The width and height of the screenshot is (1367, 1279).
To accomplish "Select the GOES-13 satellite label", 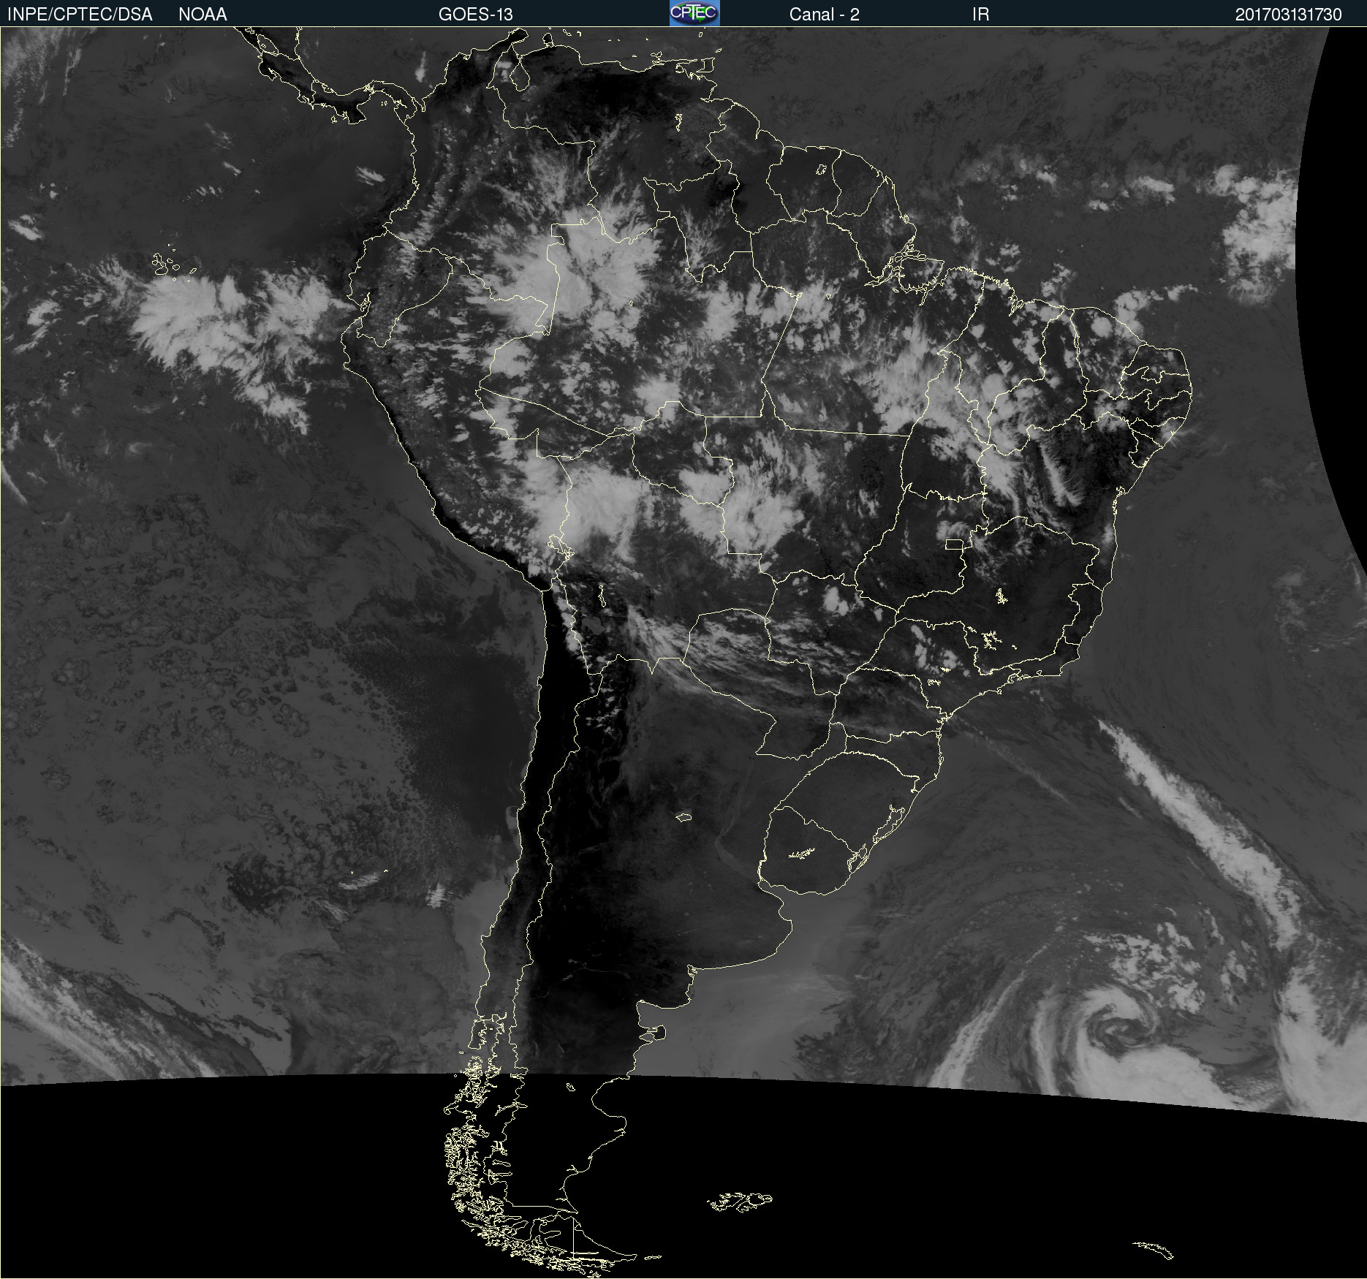I will 476,15.
